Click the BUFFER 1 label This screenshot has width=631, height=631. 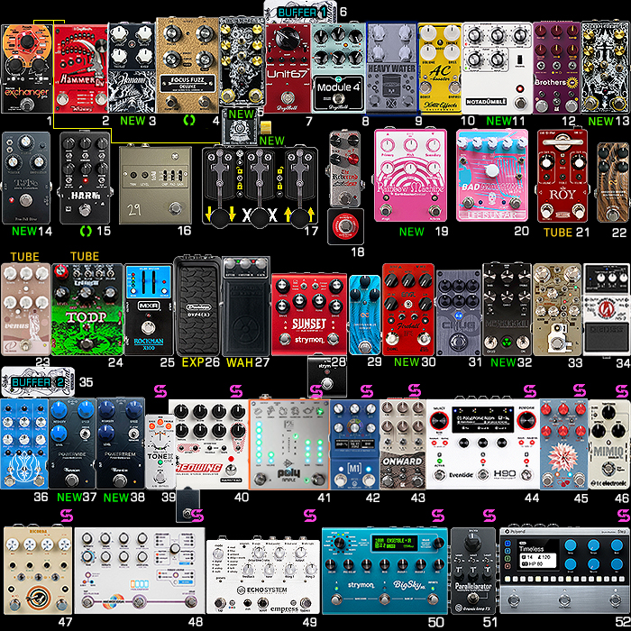(301, 13)
